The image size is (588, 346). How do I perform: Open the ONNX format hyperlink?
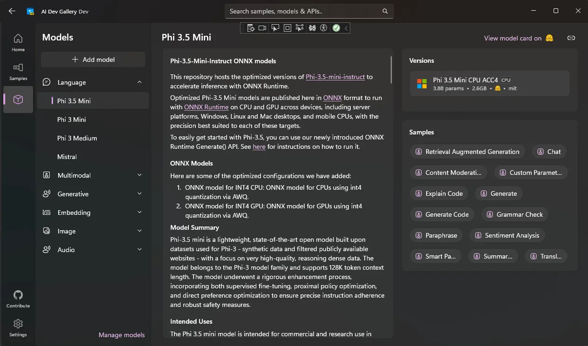pos(333,98)
